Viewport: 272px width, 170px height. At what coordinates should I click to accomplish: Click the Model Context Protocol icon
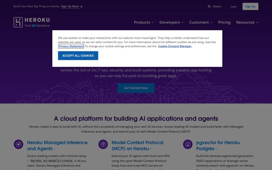point(103,144)
